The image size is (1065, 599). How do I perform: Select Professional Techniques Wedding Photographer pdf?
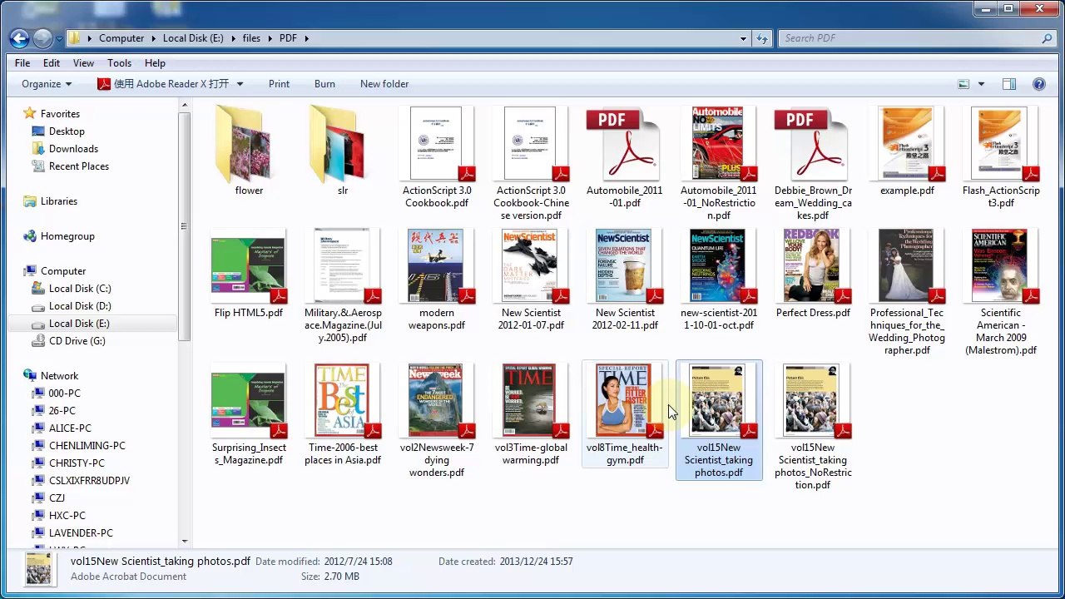tap(907, 293)
